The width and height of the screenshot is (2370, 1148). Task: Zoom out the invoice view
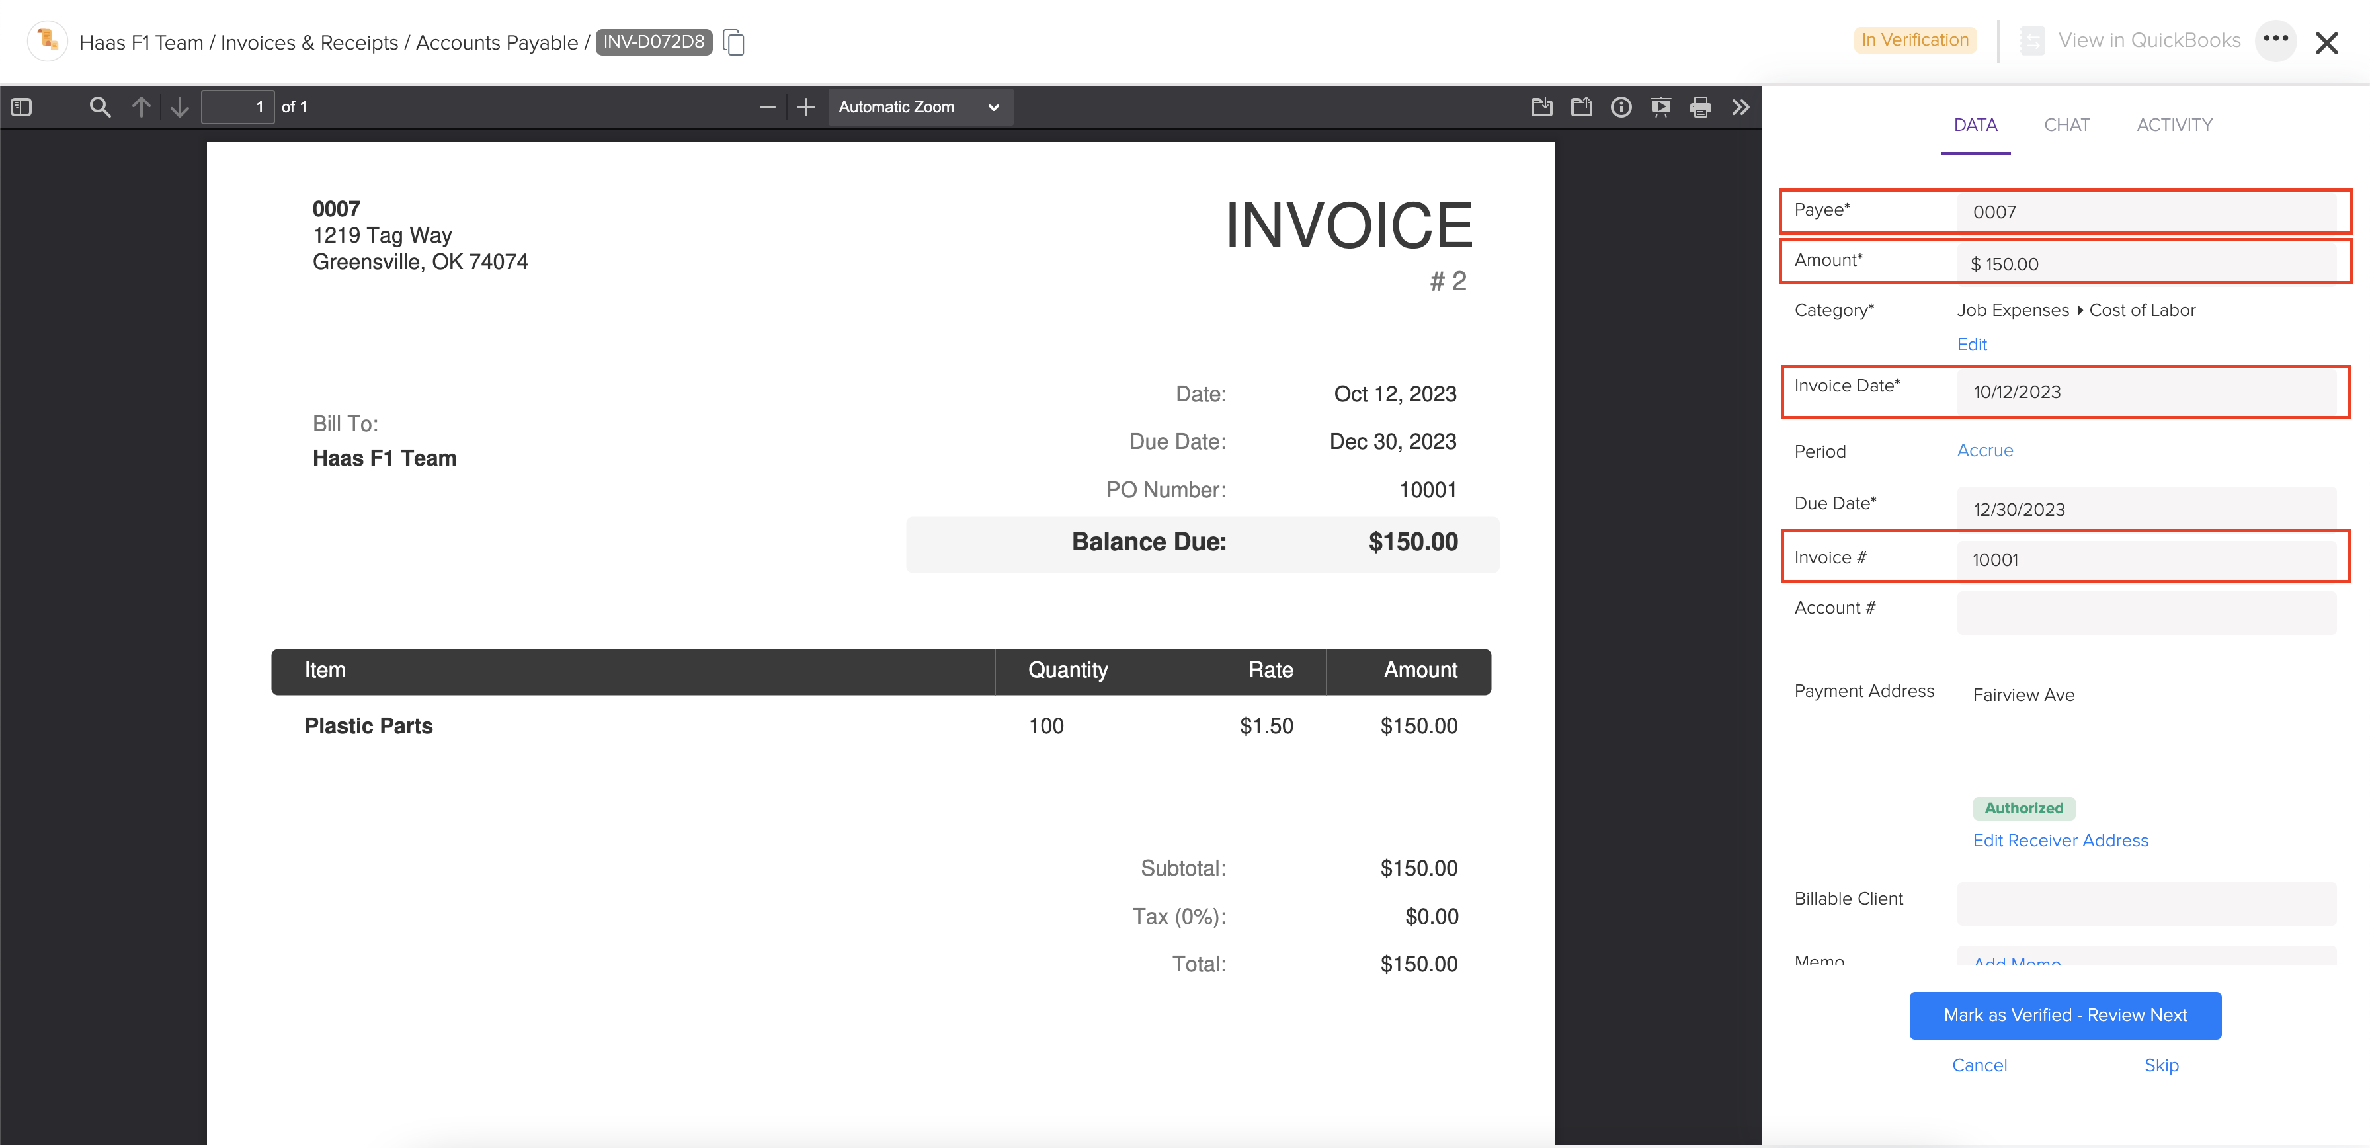point(767,106)
